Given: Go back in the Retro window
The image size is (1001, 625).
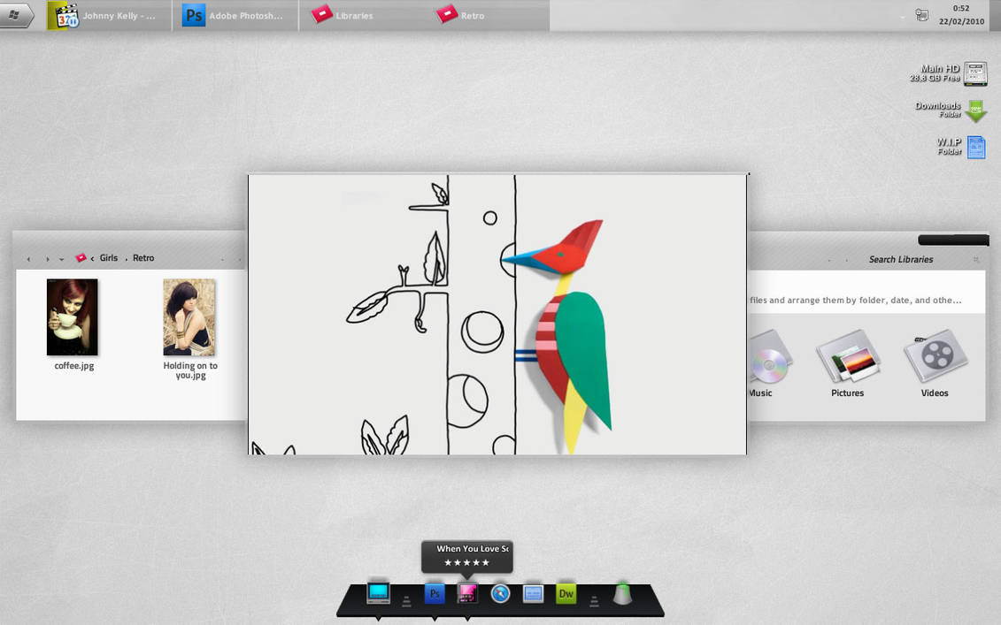Looking at the screenshot, I should pyautogui.click(x=28, y=259).
